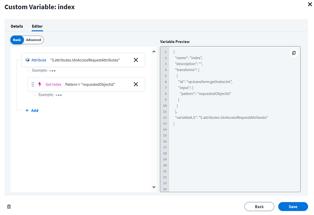
Task: Select the Editor tab
Action: [x=37, y=26]
